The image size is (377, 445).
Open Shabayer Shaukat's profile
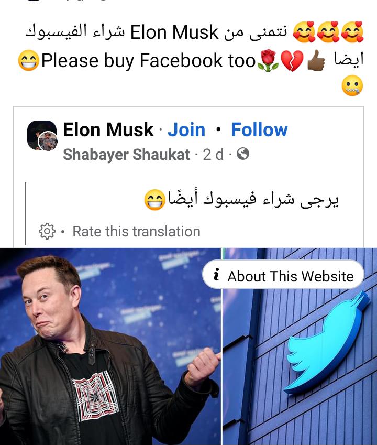[x=126, y=155]
